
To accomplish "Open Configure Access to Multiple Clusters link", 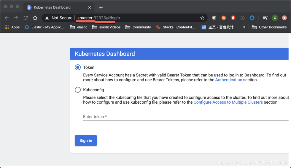I will tap(228, 102).
